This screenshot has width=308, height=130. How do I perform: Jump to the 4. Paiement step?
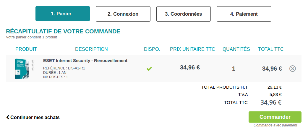[244, 14]
